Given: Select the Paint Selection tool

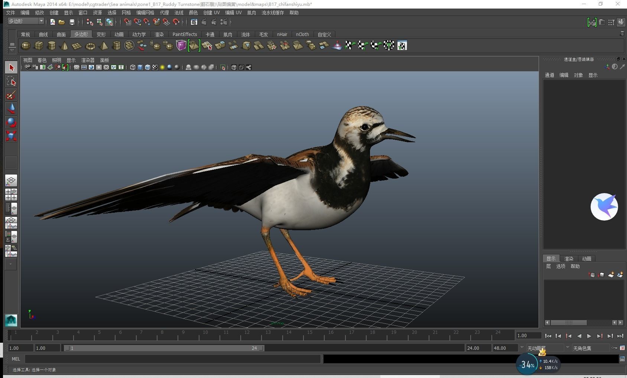Looking at the screenshot, I should pyautogui.click(x=11, y=95).
